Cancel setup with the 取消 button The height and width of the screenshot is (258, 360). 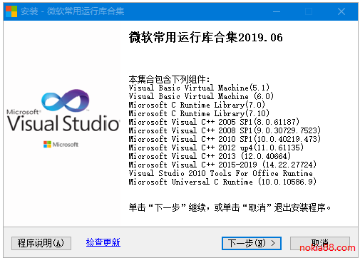coord(320,243)
